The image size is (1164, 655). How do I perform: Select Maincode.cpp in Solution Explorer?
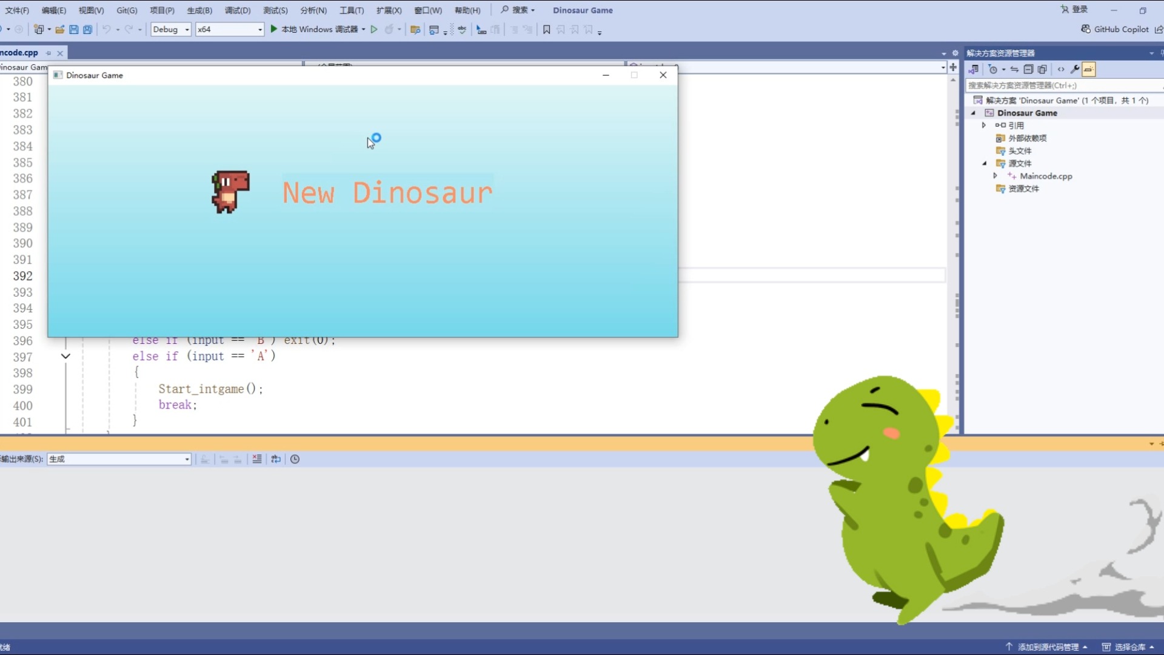pos(1045,176)
